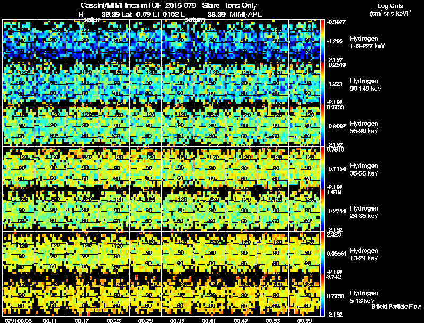The image size is (424, 323).
Task: Click the '3.742' colorbar maximum value
Action: 334,277
